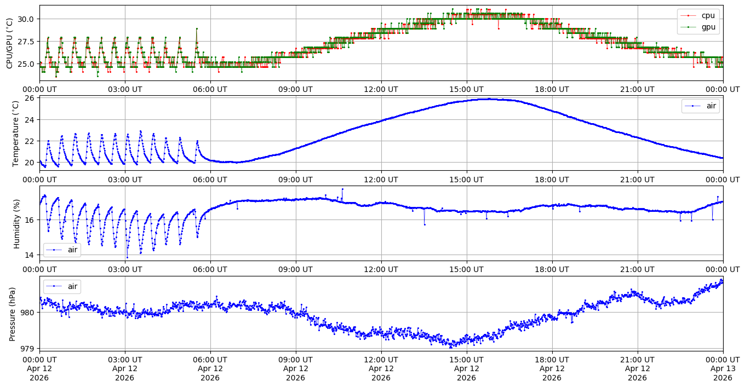Click the Humidity (%) y-axis label
This screenshot has height=387, width=745.
tap(16, 223)
